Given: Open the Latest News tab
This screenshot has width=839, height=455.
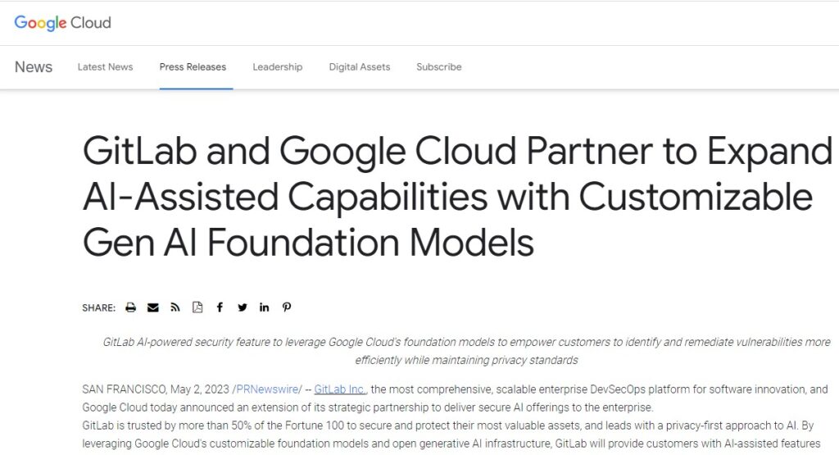Looking at the screenshot, I should tap(105, 67).
